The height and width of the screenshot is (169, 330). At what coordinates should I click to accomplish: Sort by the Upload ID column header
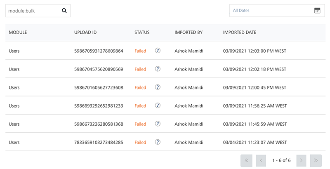[85, 32]
